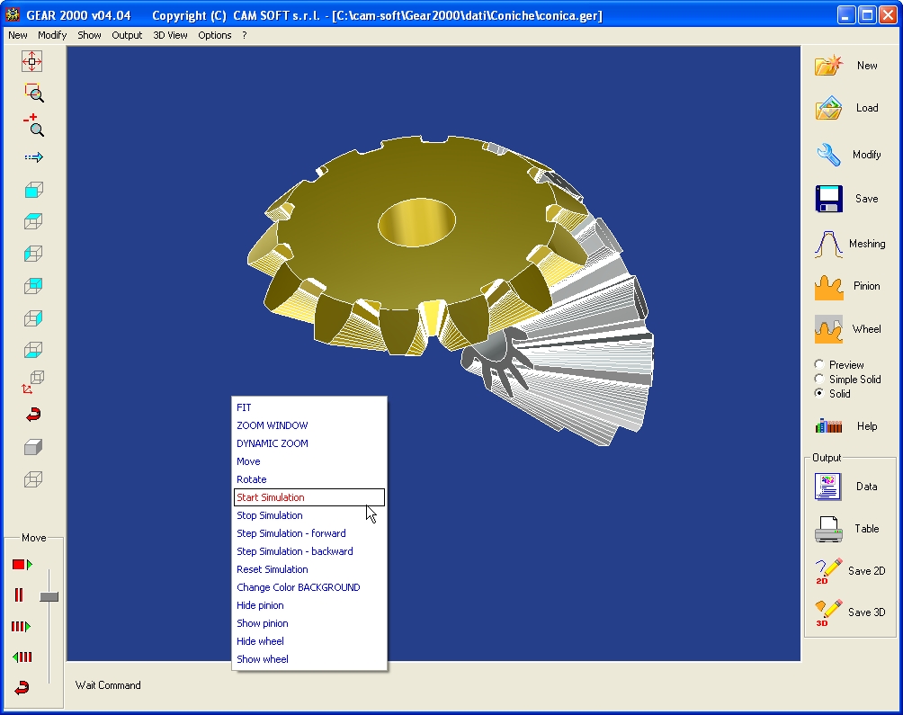This screenshot has height=715, width=903.
Task: Choose the Simple Solid display option
Action: [x=819, y=380]
